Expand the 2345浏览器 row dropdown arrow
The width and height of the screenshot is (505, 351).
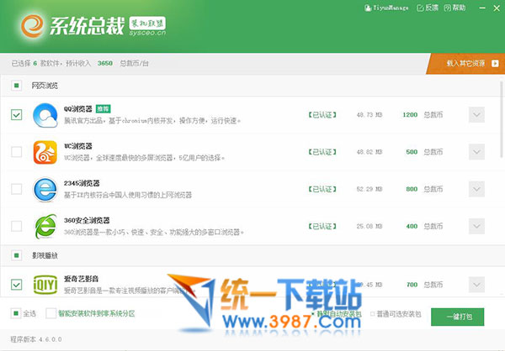point(476,189)
